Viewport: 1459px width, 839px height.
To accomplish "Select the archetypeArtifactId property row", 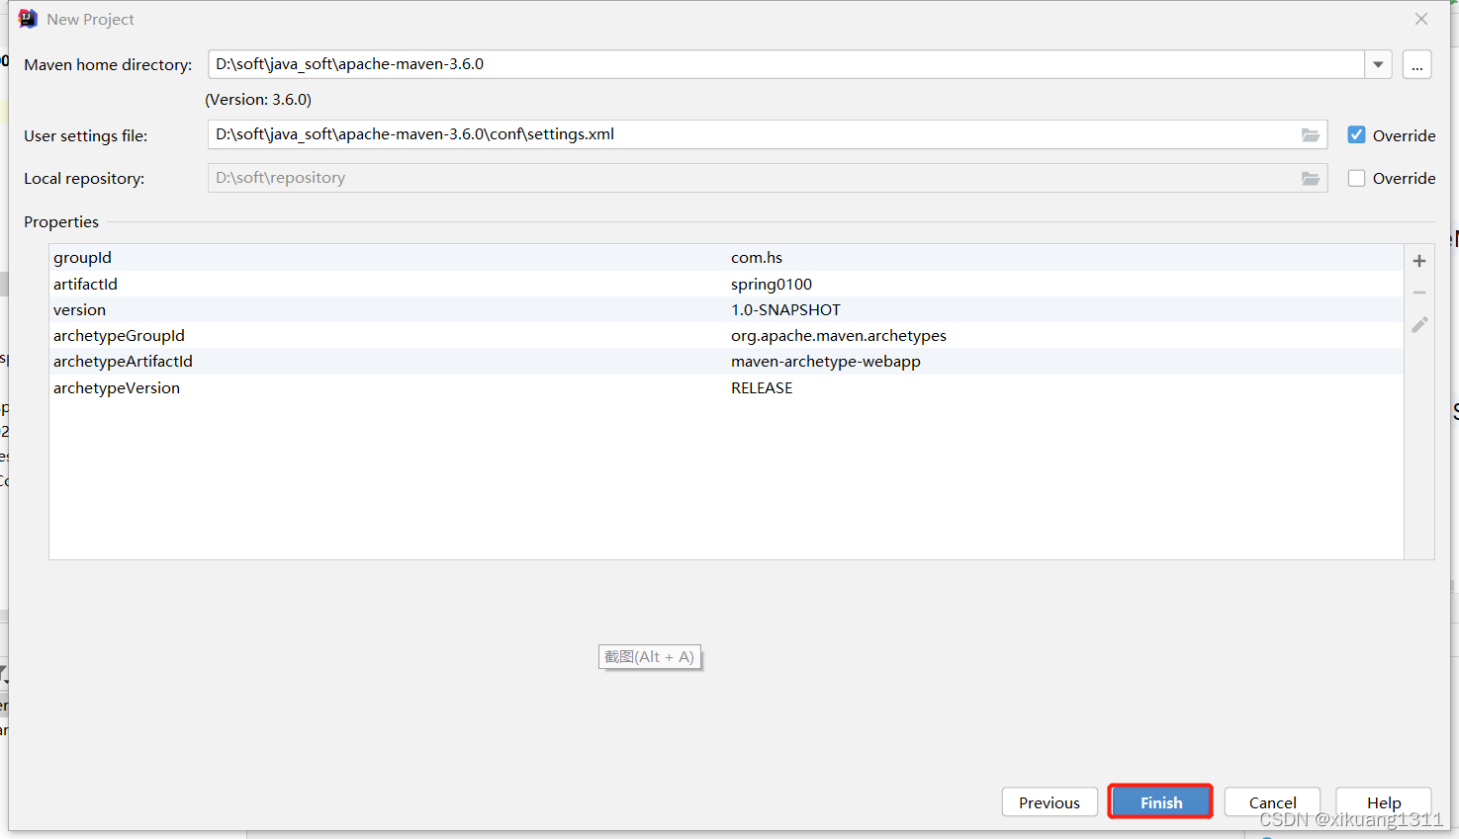I will (726, 362).
